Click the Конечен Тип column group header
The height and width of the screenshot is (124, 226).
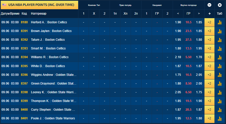click(94, 5)
